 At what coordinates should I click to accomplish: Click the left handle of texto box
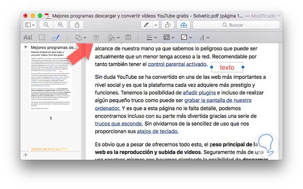pyautogui.click(x=212, y=67)
